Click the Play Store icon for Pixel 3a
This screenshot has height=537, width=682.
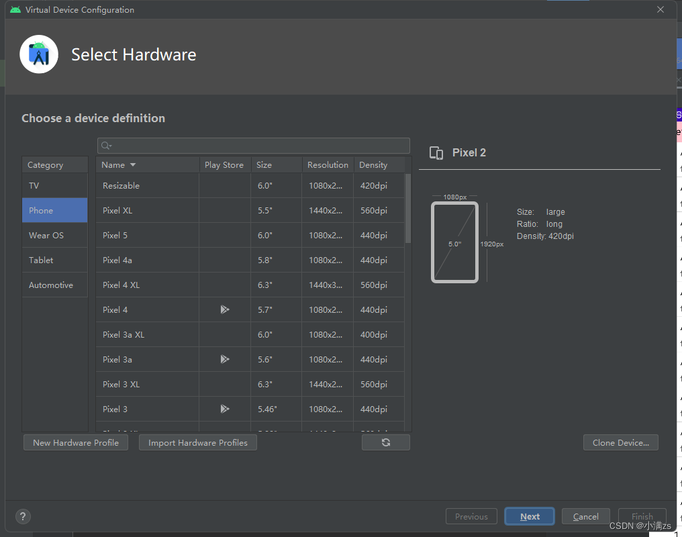click(225, 360)
